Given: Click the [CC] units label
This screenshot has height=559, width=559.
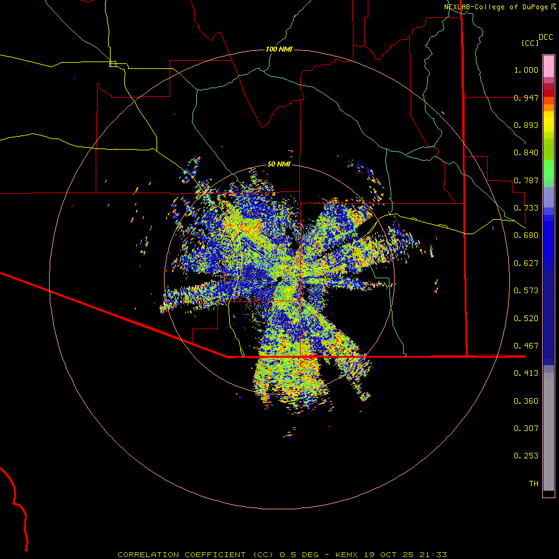Looking at the screenshot, I should coord(530,43).
